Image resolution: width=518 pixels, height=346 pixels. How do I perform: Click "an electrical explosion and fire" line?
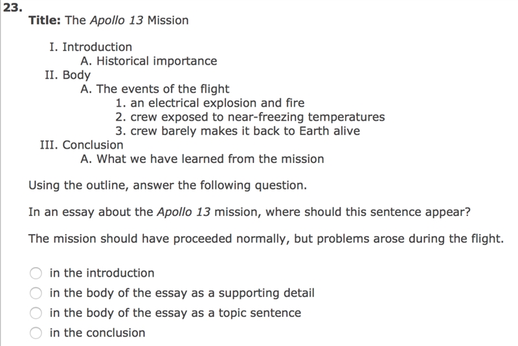coord(210,103)
